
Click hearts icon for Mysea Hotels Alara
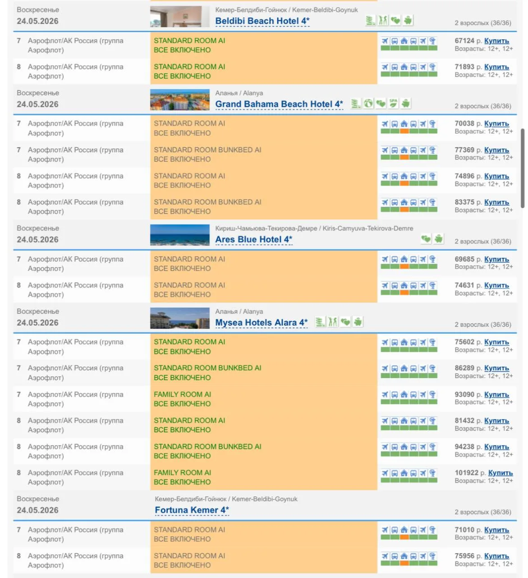click(345, 322)
